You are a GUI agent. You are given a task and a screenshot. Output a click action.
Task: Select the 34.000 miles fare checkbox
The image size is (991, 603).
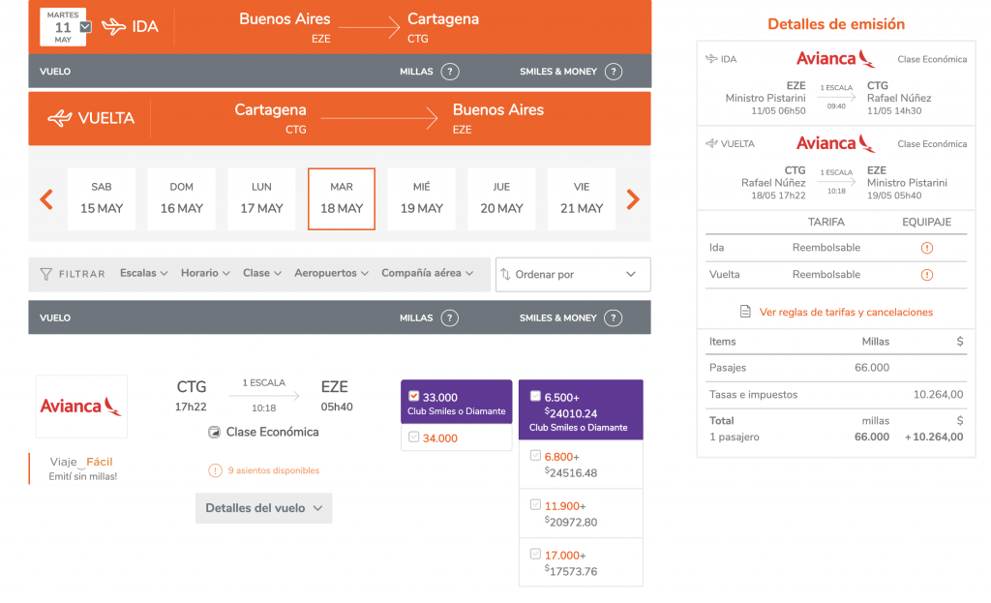414,437
